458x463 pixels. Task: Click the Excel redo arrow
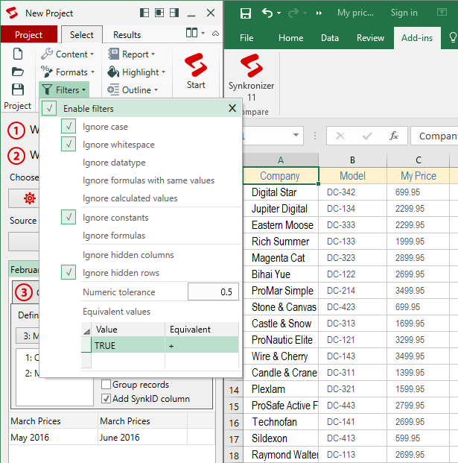click(293, 13)
